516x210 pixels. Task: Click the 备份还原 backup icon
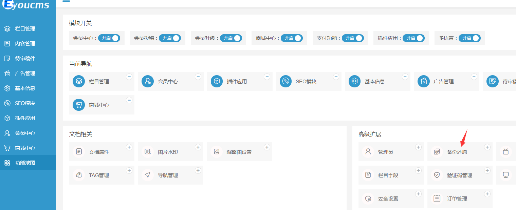point(437,152)
